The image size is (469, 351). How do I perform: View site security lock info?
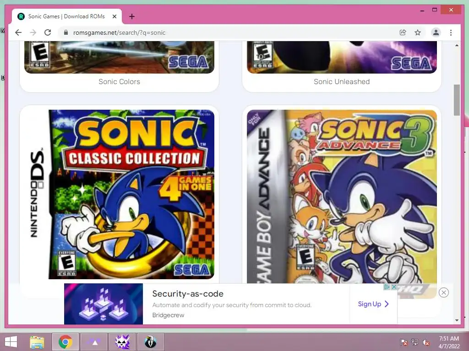66,32
